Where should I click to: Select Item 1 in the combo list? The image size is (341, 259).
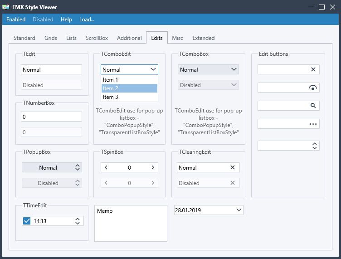129,79
